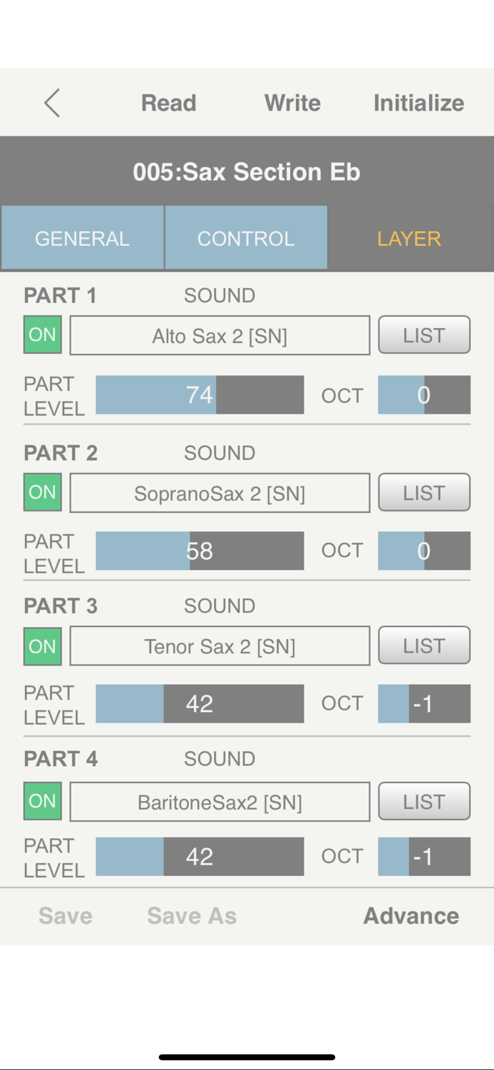Toggle Part 1 ON switch off
This screenshot has height=1070, width=494.
[42, 335]
